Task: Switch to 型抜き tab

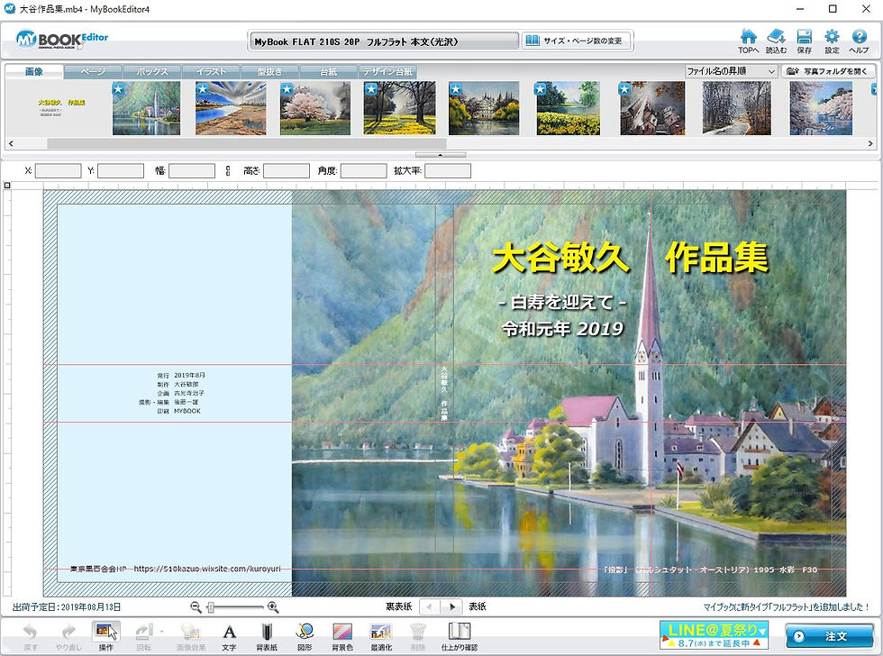Action: pyautogui.click(x=269, y=71)
